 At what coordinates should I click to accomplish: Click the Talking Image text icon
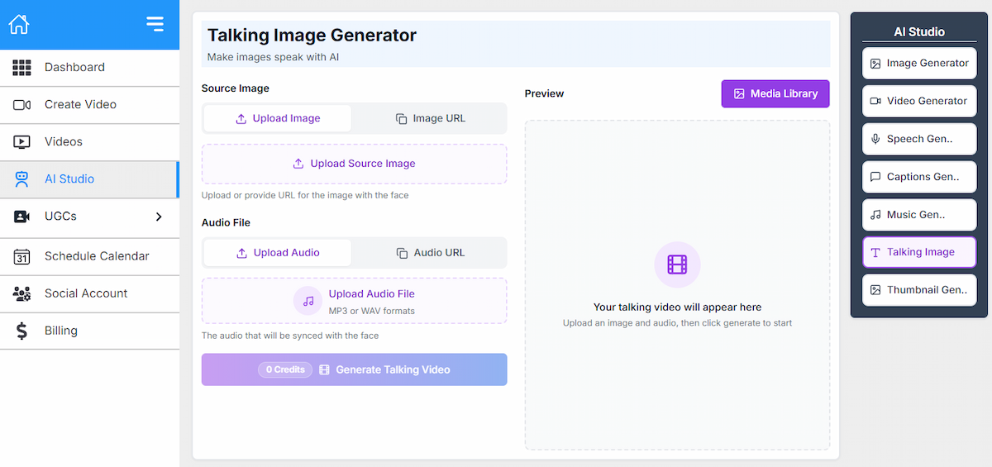[x=875, y=253]
